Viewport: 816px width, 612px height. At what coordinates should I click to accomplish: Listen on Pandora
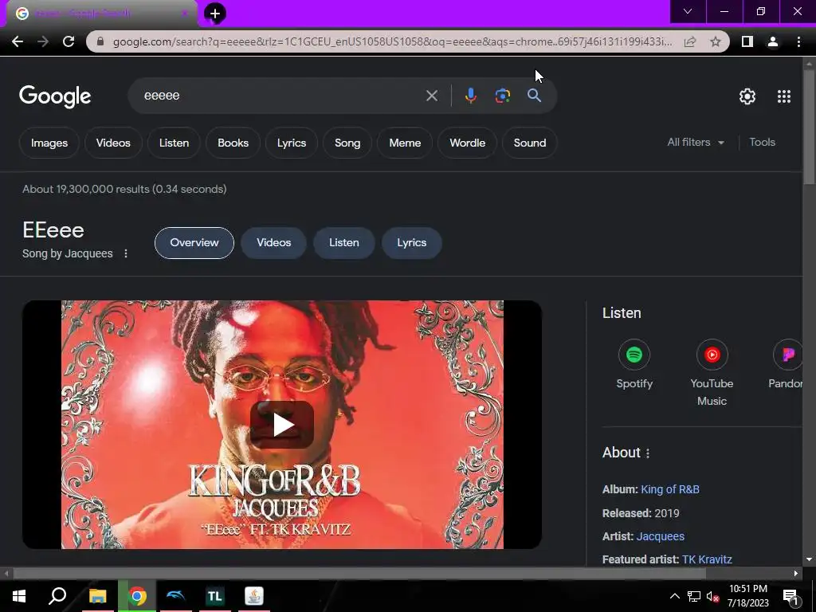tap(786, 364)
